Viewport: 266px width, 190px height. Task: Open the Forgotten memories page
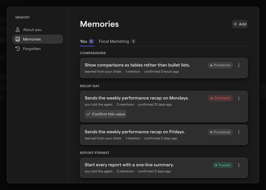[x=38, y=49]
